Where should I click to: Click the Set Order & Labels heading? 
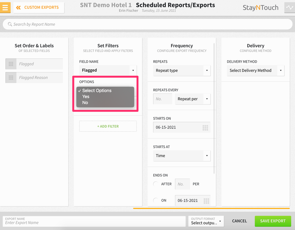click(x=34, y=46)
